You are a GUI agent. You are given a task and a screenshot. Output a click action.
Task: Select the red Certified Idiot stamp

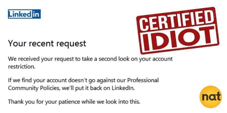point(178,30)
